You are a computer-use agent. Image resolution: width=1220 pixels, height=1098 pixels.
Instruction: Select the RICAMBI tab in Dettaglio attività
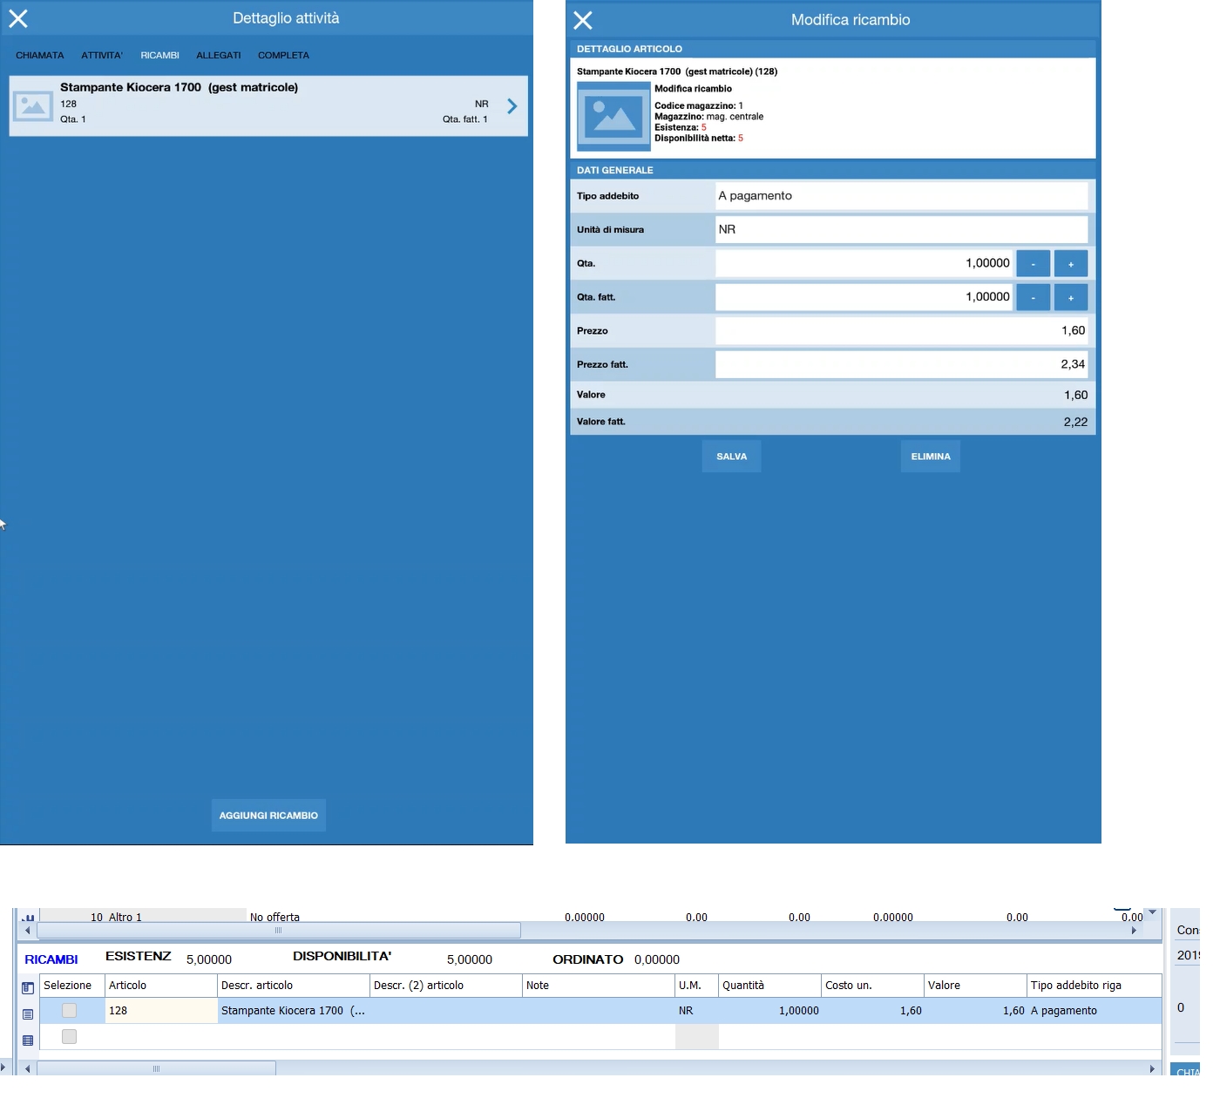tap(160, 56)
